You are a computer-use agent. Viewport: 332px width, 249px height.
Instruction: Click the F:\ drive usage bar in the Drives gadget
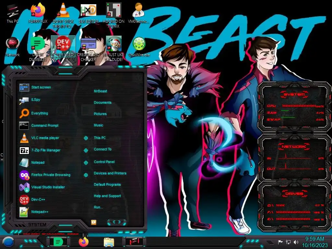(x=293, y=212)
